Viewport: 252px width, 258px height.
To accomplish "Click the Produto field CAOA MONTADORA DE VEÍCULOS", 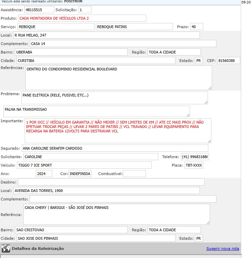I will [x=82, y=18].
